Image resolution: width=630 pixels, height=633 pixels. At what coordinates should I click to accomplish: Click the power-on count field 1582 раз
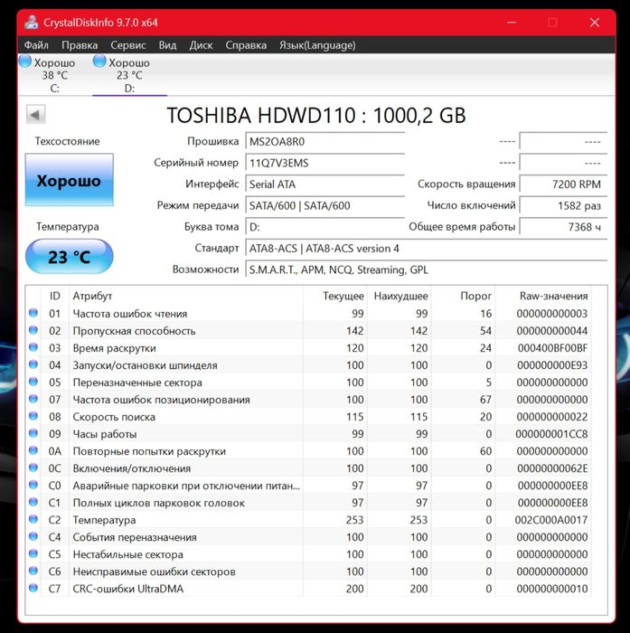click(x=563, y=206)
